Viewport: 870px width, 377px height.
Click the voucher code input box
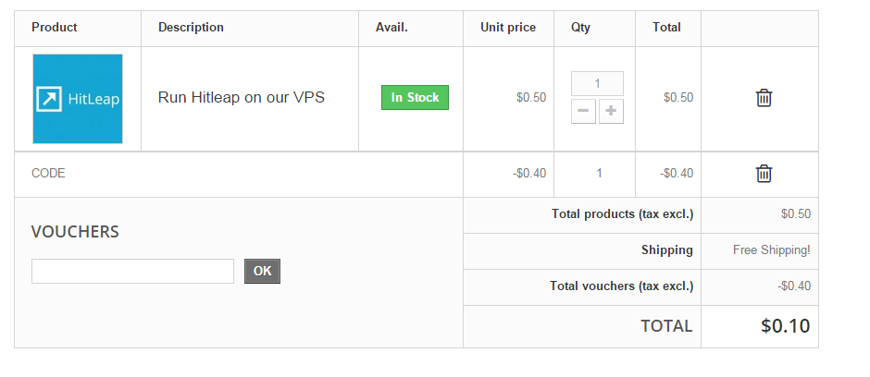tap(132, 272)
